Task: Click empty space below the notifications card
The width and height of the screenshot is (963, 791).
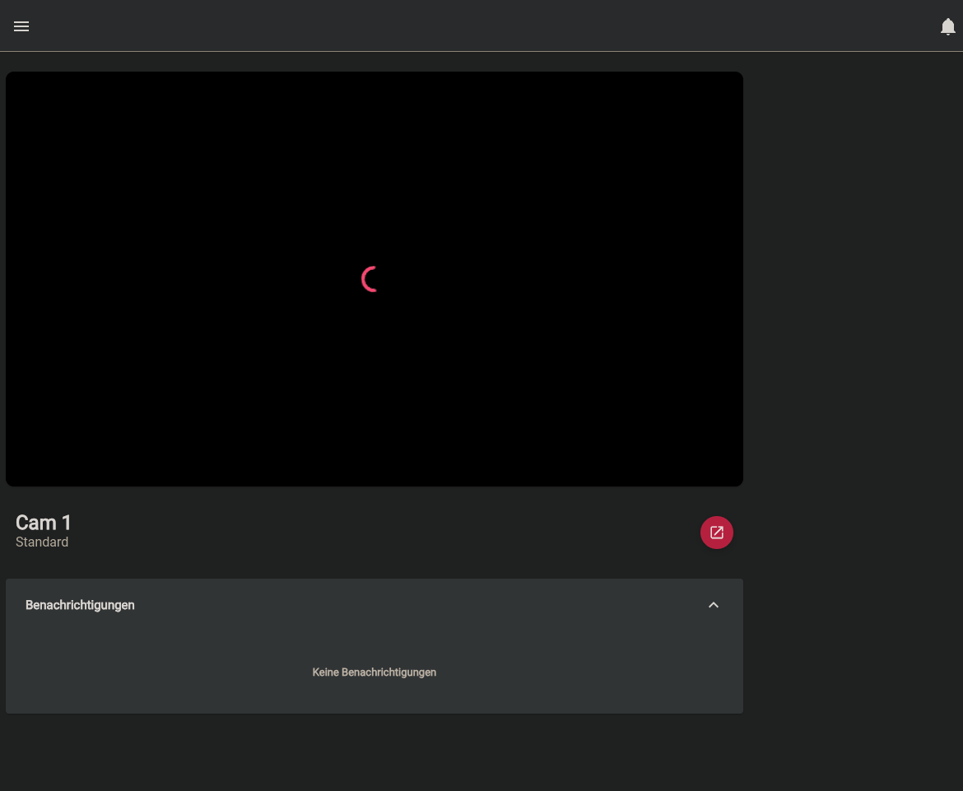Action: (x=374, y=753)
